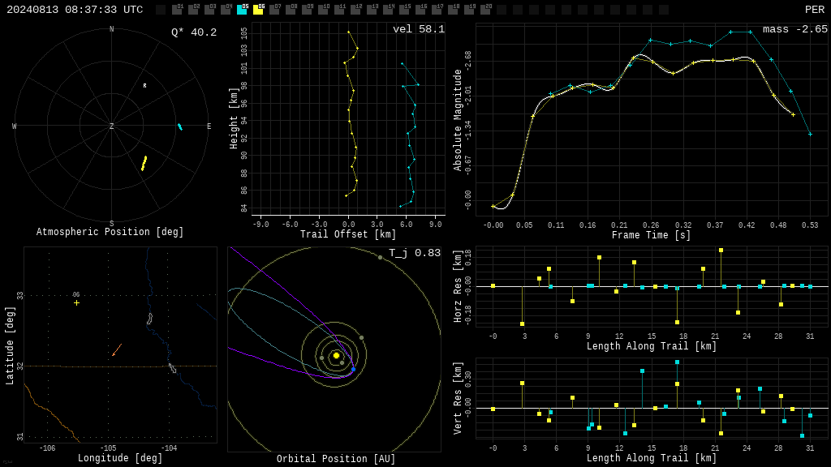Select station 15 box in top strip
Image resolution: width=831 pixels, height=467 pixels.
404,10
